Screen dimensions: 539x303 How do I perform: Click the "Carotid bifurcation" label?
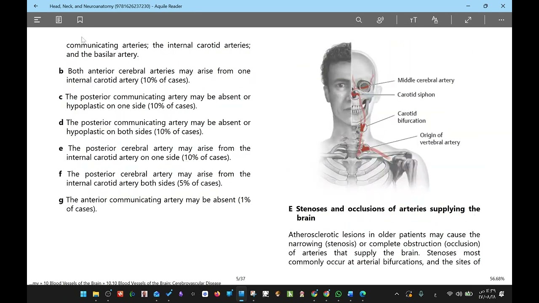click(411, 117)
